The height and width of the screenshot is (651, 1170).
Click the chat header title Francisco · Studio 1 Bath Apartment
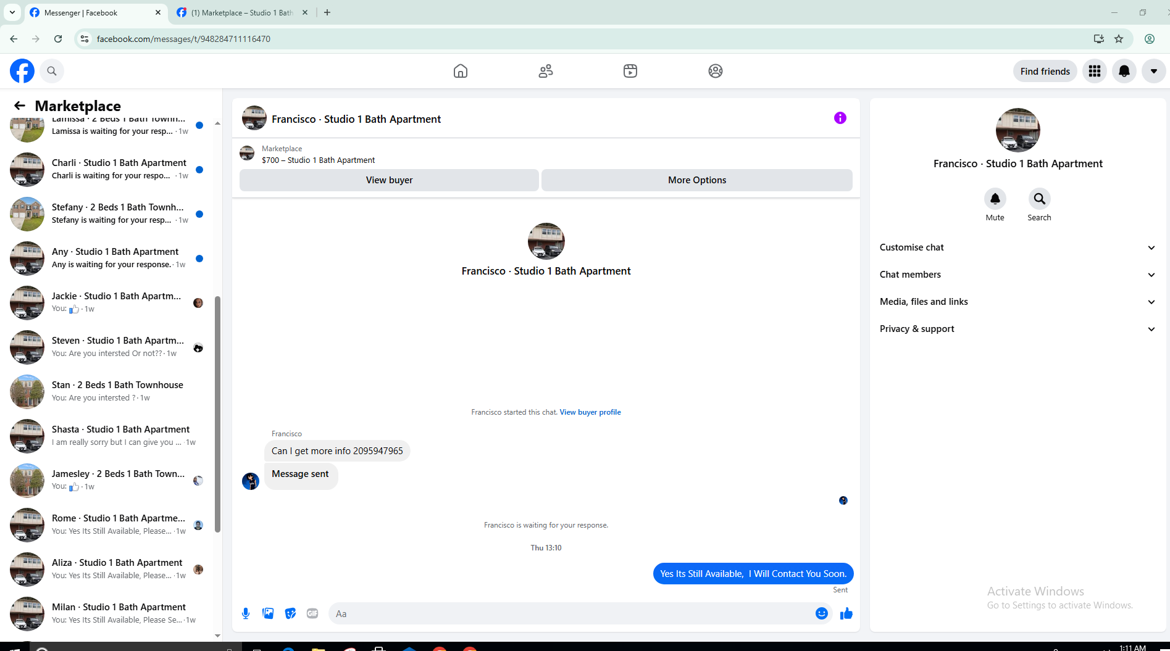356,119
